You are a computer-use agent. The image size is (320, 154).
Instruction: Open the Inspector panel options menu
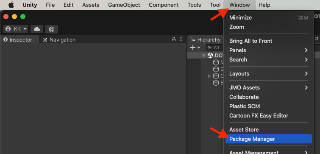pos(181,39)
